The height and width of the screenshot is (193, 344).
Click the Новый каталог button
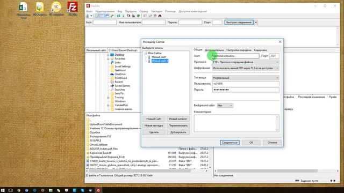click(178, 119)
